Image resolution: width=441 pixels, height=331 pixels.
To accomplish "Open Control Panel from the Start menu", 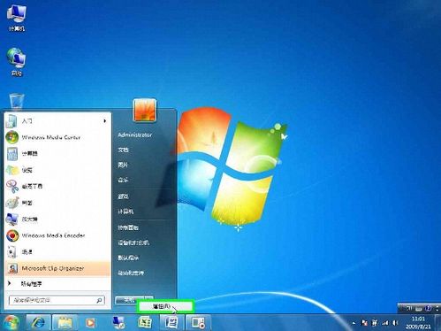I will [x=128, y=227].
